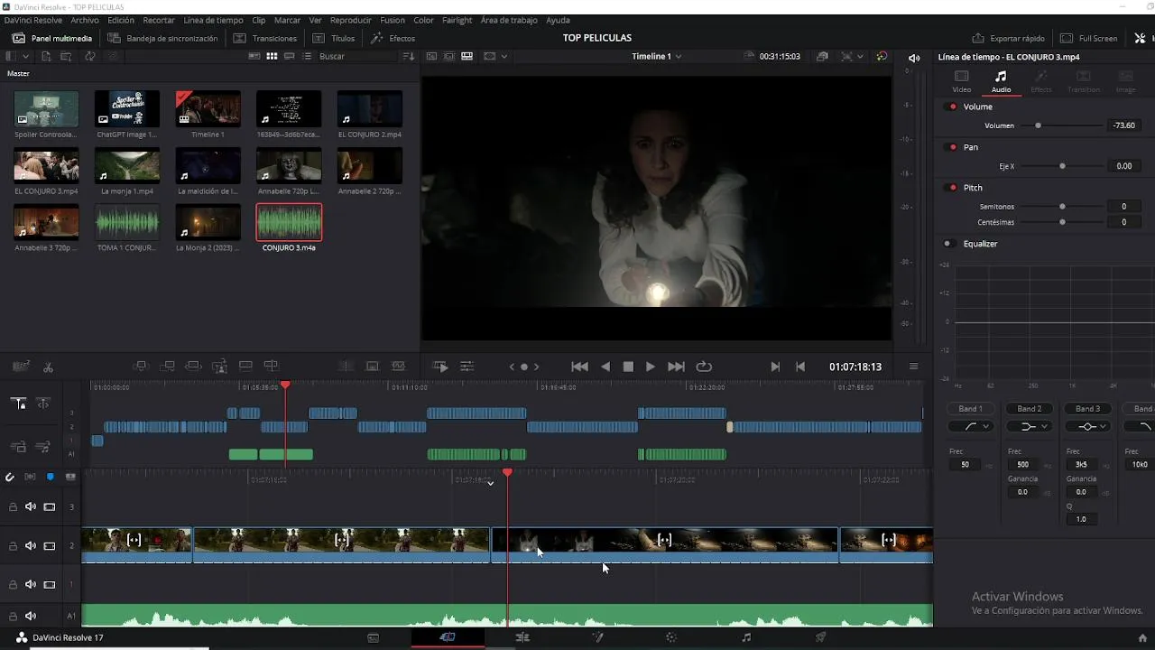This screenshot has width=1155, height=650.
Task: Click the bypass color grades icon
Action: tap(882, 56)
